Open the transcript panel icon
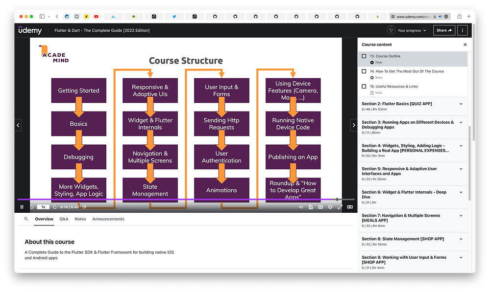 click(311, 207)
